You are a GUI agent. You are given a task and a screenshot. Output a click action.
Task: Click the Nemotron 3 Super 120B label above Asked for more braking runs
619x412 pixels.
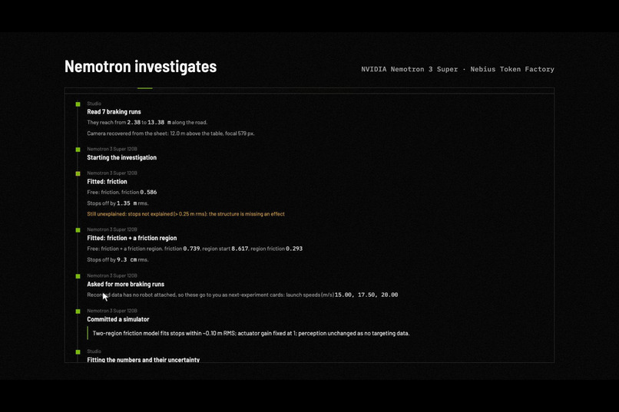(x=112, y=275)
